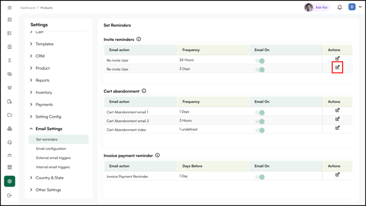Open the notifications bell icon
This screenshot has width=366, height=206.
(x=340, y=8)
